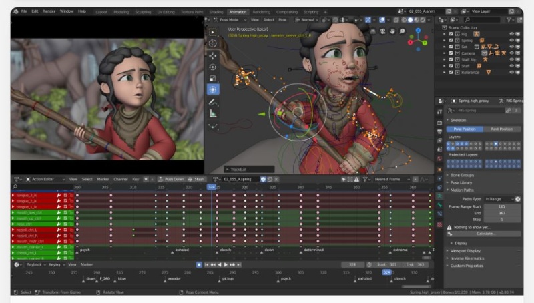
Task: Choose the Move tool in viewport toolbar
Action: 212,55
